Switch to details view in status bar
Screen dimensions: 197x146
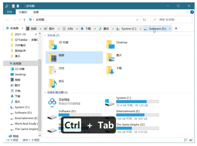[x=186, y=140]
